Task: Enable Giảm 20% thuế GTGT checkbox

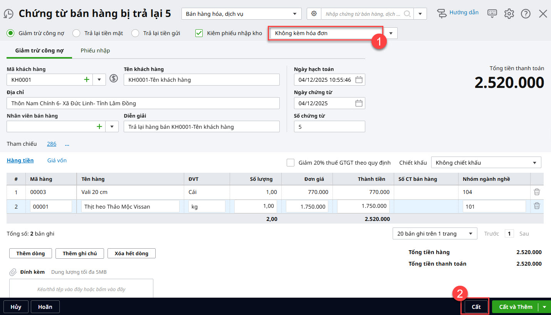Action: (291, 163)
